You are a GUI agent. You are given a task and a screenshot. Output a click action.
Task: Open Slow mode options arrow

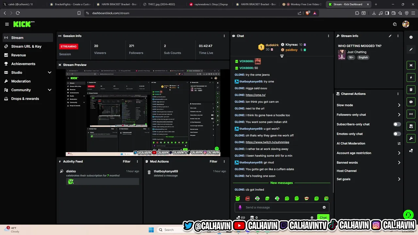[x=399, y=105]
